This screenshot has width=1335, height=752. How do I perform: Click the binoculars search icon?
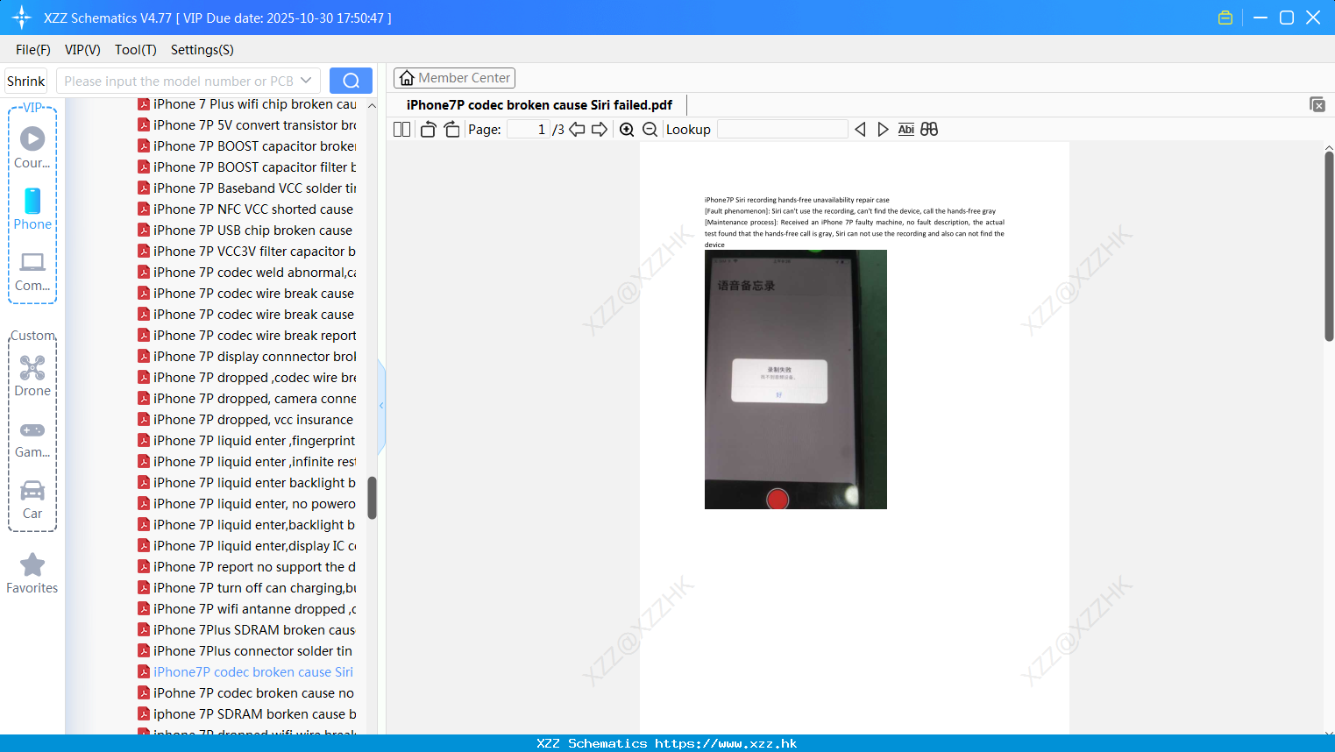929,130
